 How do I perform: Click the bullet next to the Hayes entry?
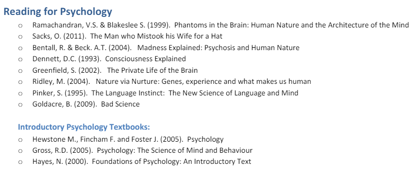click(20, 162)
